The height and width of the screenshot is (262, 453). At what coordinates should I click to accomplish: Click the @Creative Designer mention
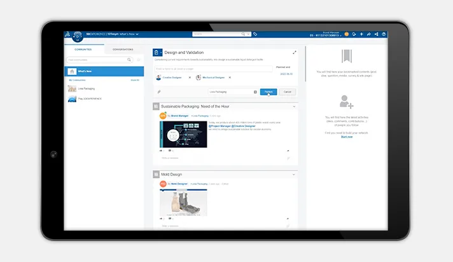point(243,126)
